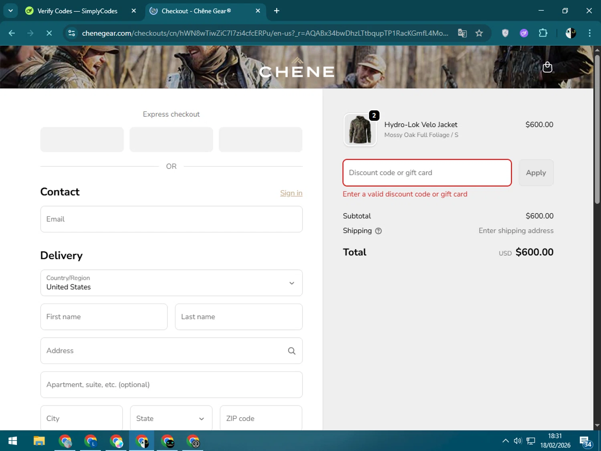Click the Hydro-Lok Velo Jacket thumbnail
601x451 pixels.
360,130
